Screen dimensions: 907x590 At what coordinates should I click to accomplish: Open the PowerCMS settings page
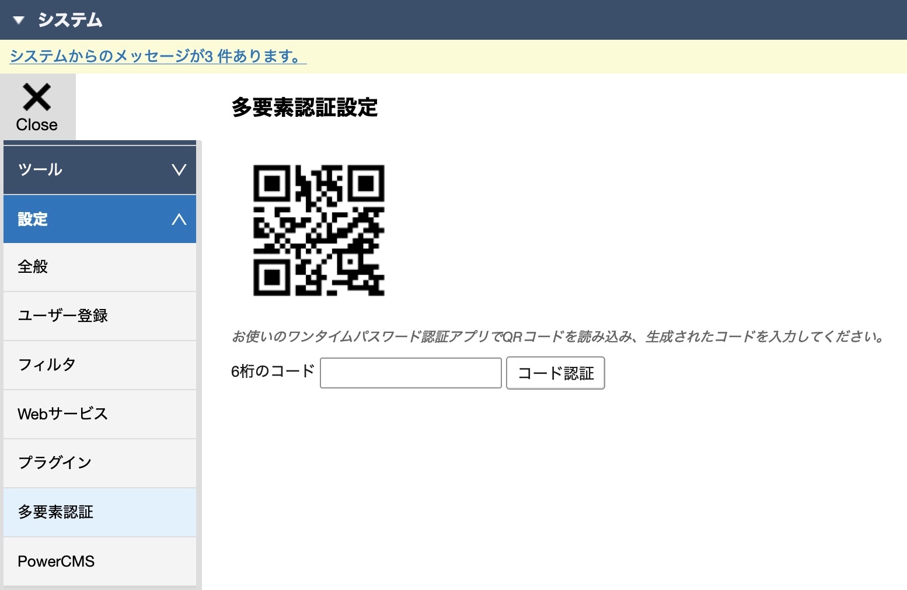[x=100, y=561]
